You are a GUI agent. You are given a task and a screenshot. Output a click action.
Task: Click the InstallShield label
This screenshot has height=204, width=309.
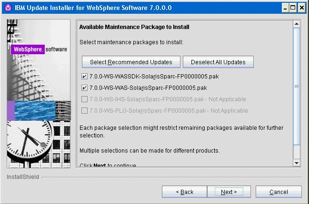click(x=23, y=177)
